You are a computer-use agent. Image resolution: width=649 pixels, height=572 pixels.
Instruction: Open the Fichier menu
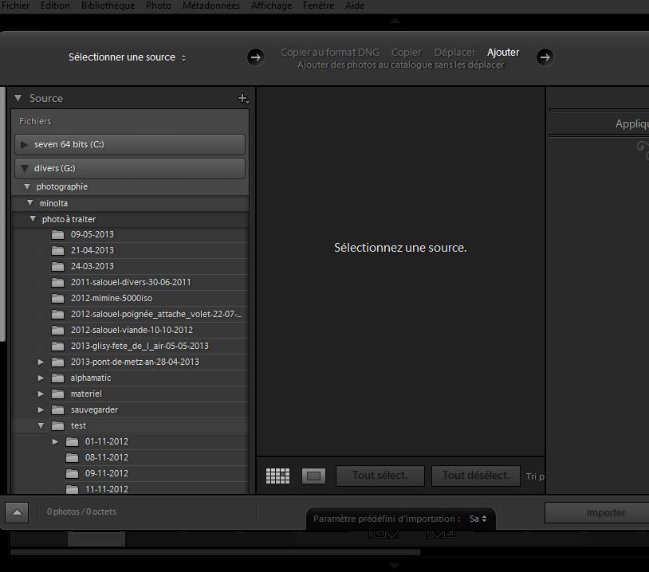tap(15, 6)
